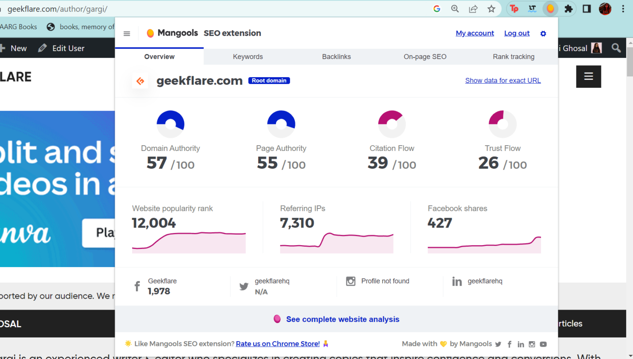Click the LT extension icon in toolbar
Image resolution: width=633 pixels, height=359 pixels.
pyautogui.click(x=532, y=8)
